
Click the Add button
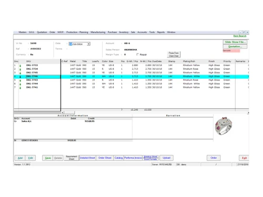20,158
